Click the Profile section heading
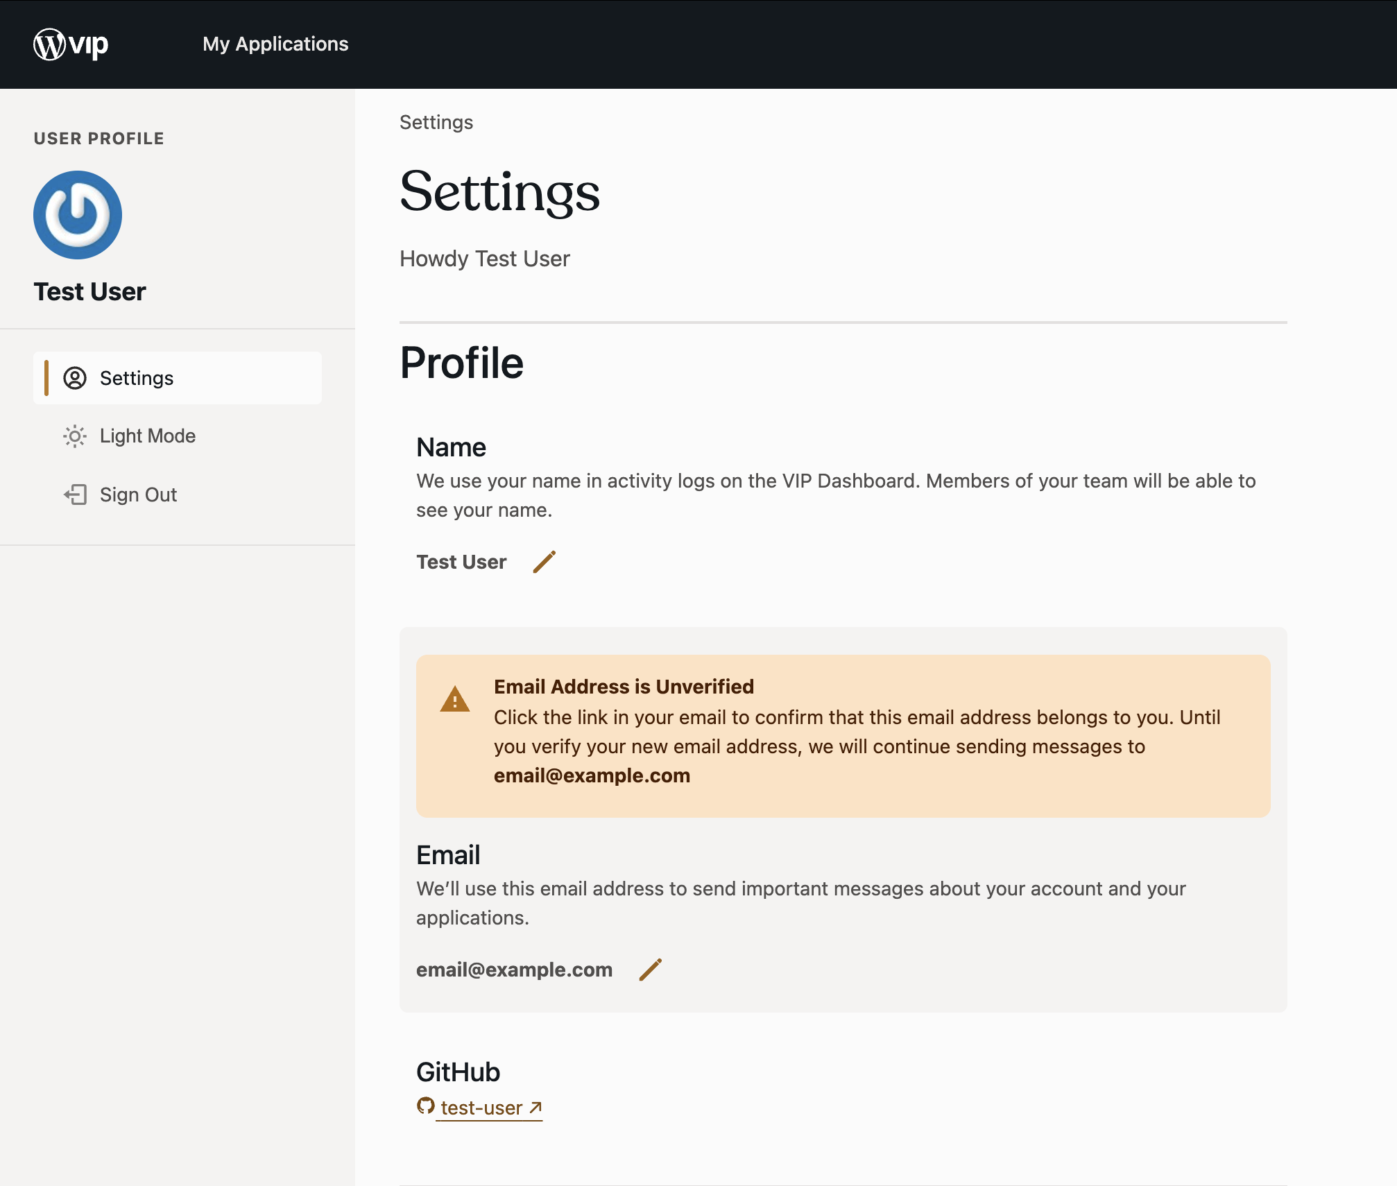Screen dimensions: 1397x1186 [461, 362]
